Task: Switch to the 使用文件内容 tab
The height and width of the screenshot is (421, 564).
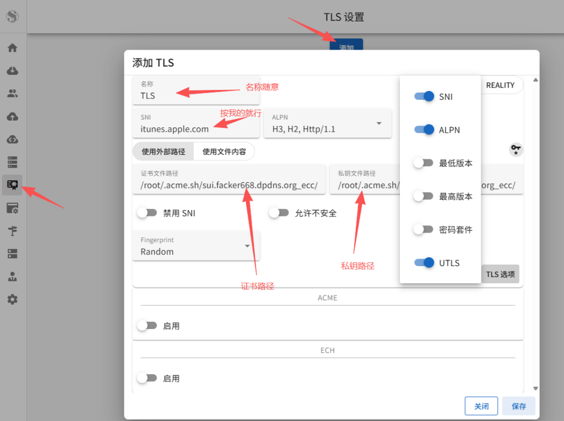Action: pos(224,151)
